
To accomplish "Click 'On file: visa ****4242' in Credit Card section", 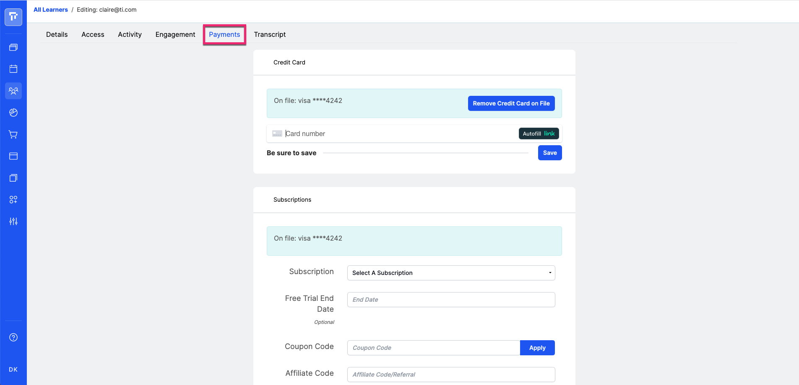I will click(308, 100).
